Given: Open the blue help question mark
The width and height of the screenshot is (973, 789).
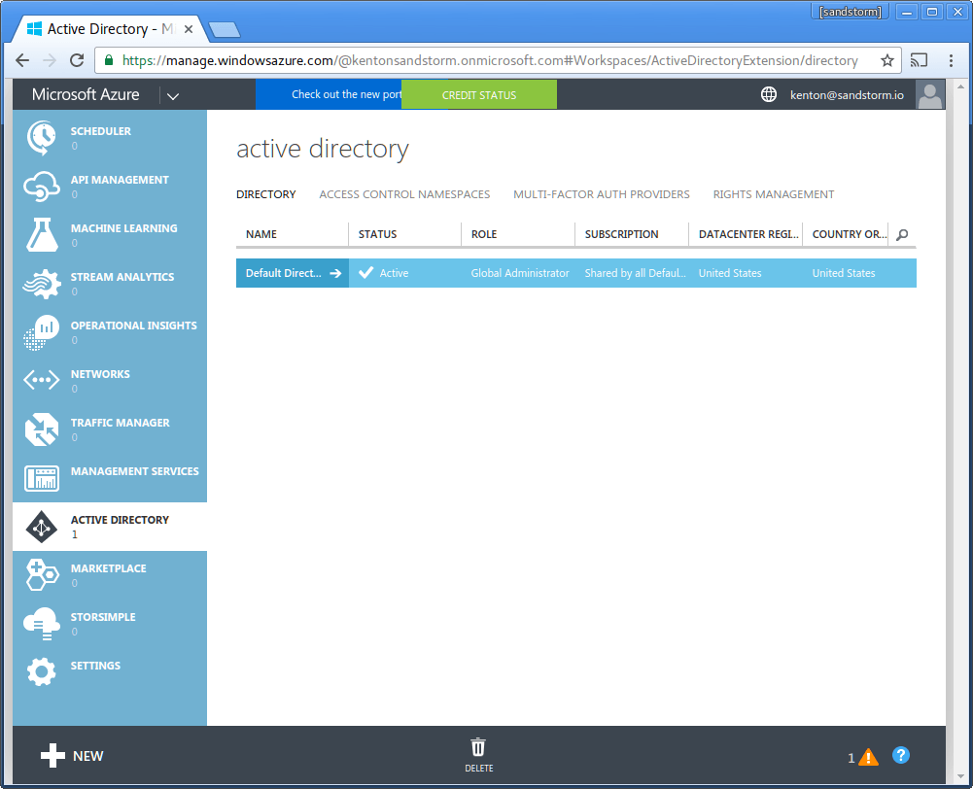Looking at the screenshot, I should (x=900, y=755).
